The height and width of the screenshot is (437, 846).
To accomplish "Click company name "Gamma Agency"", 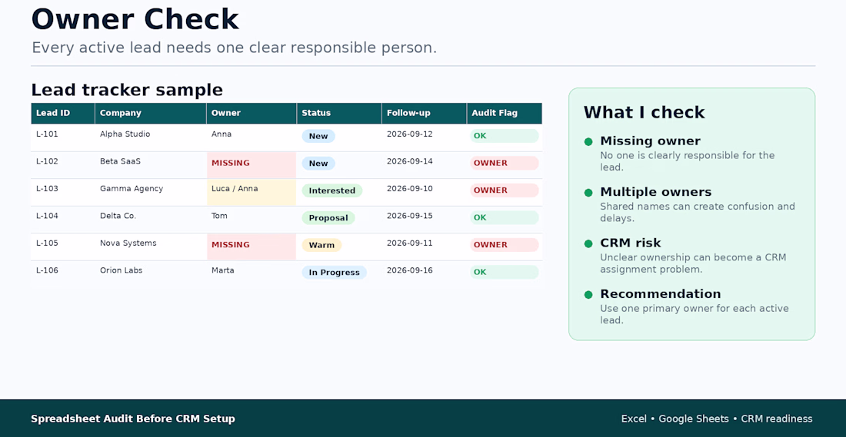I will (x=132, y=189).
